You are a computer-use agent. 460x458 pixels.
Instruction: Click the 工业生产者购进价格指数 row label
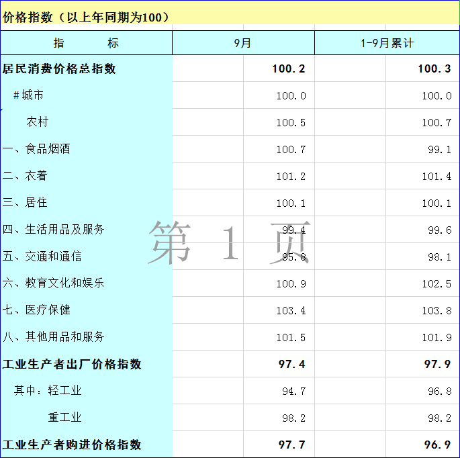[x=73, y=445]
